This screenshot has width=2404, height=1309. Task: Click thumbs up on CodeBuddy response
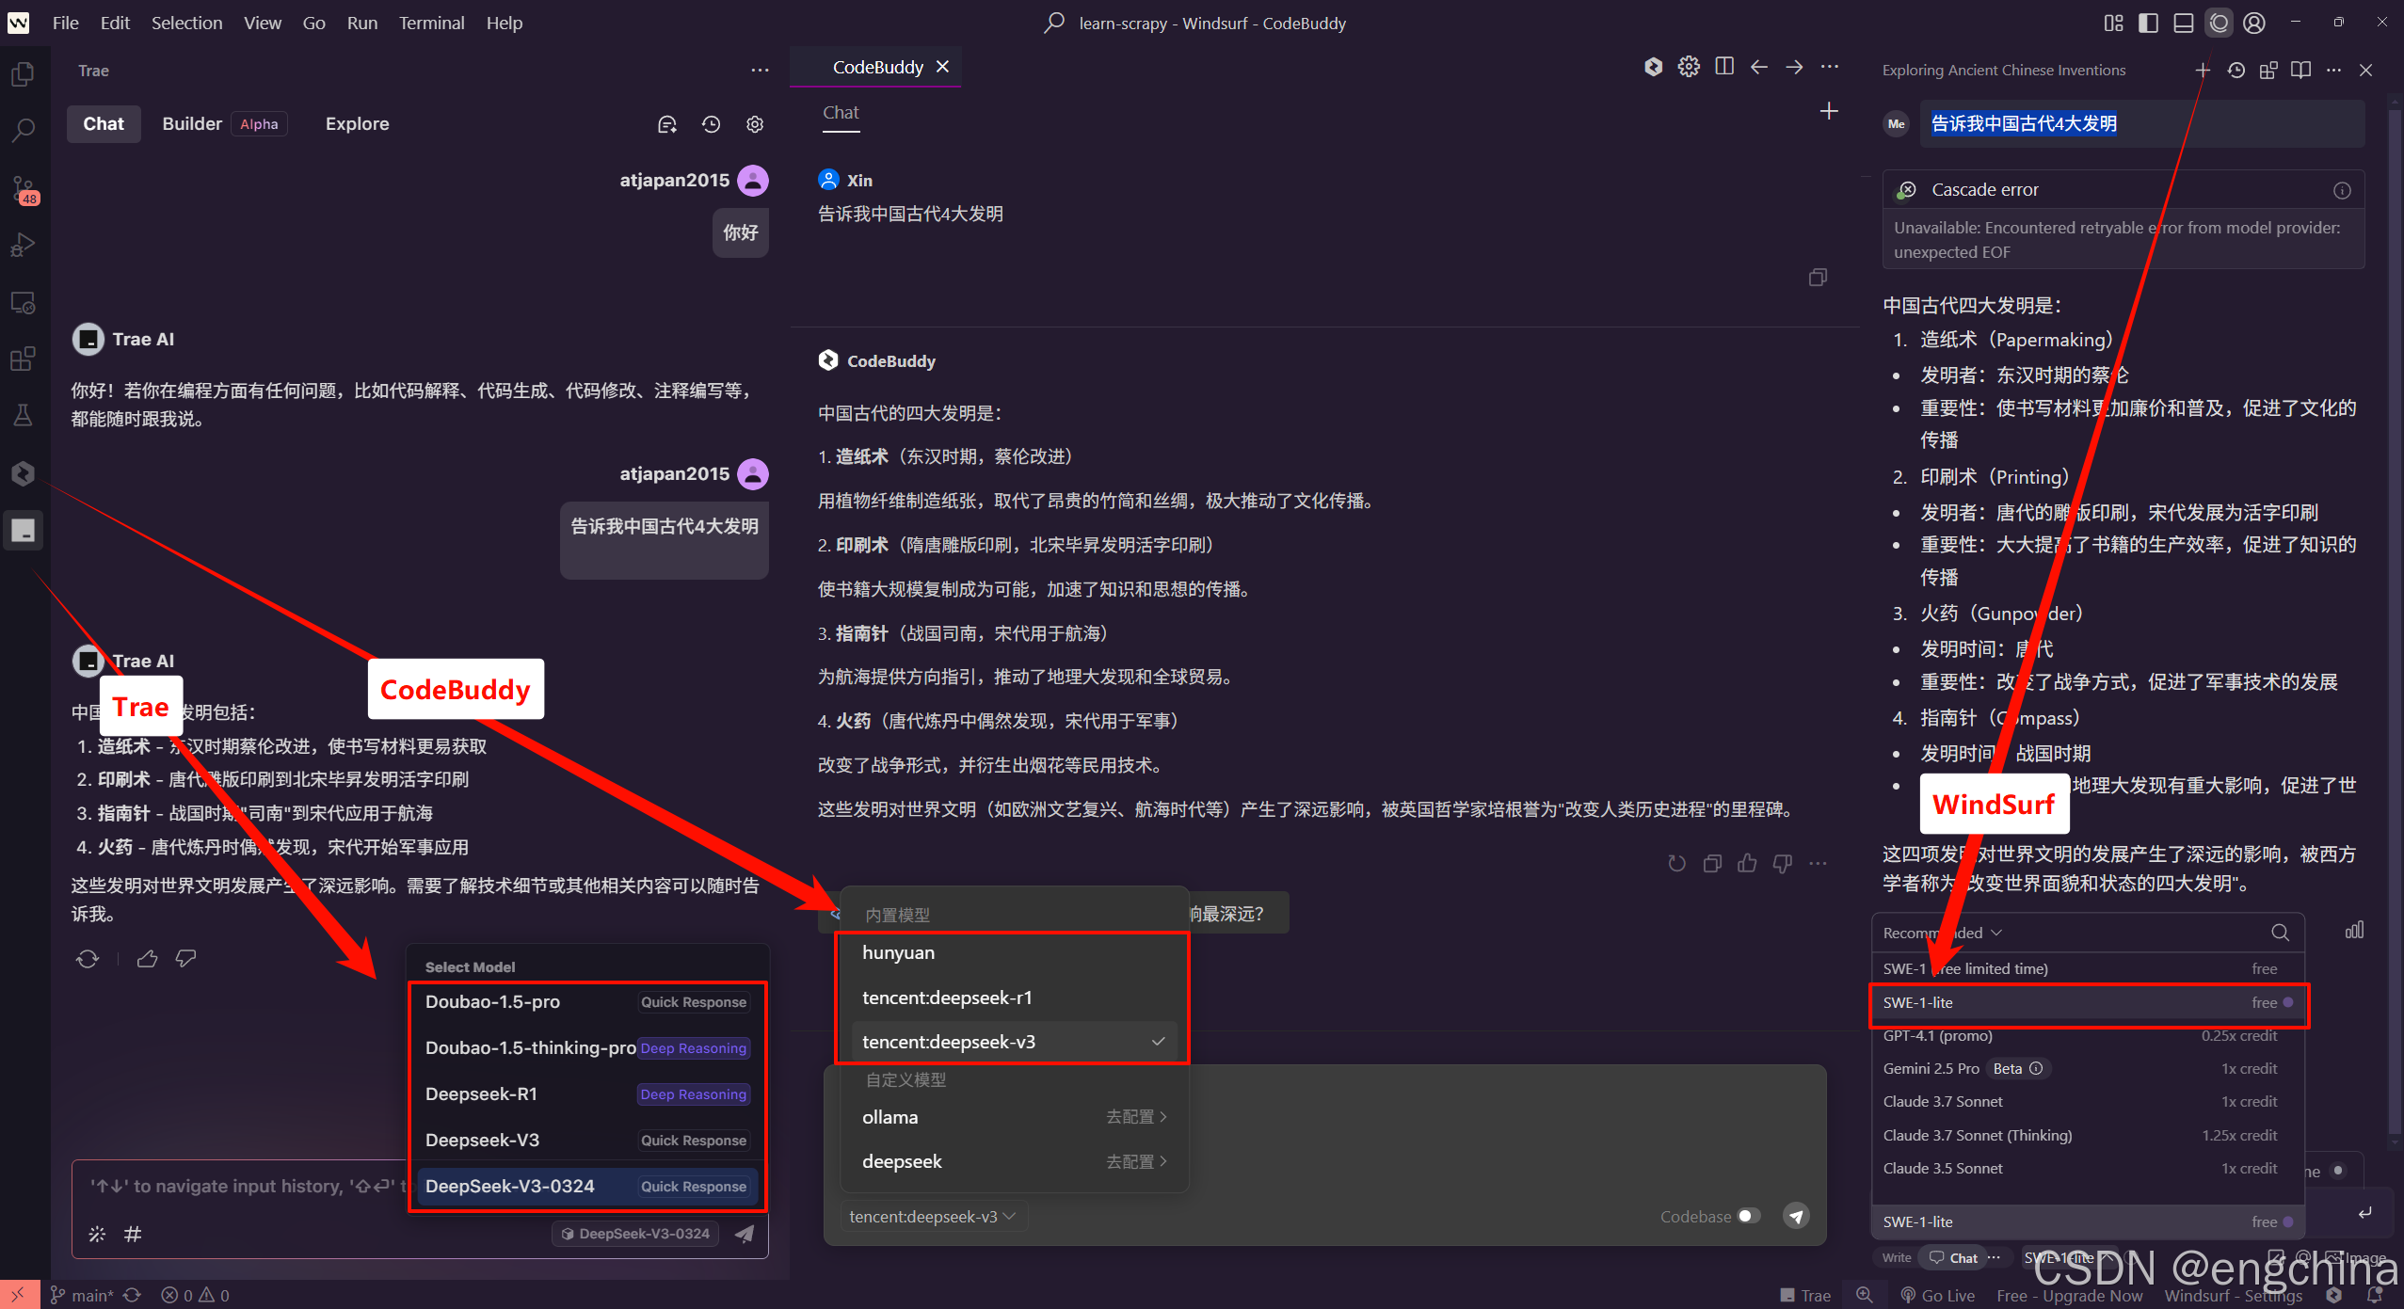coord(1747,863)
